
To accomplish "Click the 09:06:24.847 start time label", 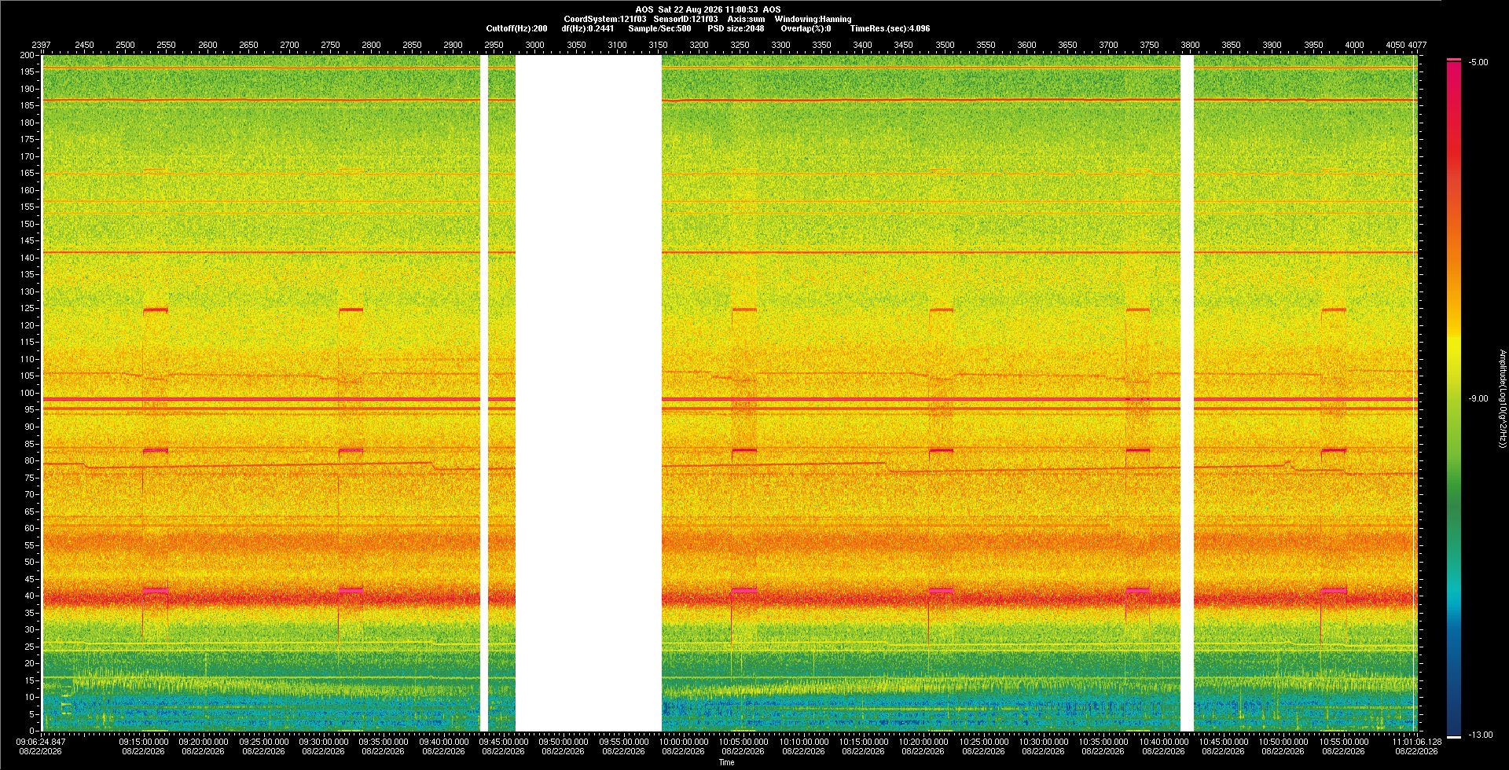I will (x=42, y=741).
